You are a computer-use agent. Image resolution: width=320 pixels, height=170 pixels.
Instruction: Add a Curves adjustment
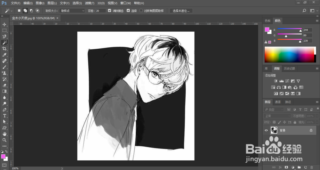coord(287,81)
